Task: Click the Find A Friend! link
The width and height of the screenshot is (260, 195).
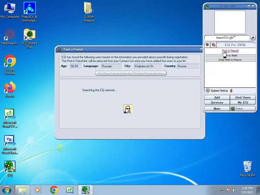Action: (x=230, y=51)
